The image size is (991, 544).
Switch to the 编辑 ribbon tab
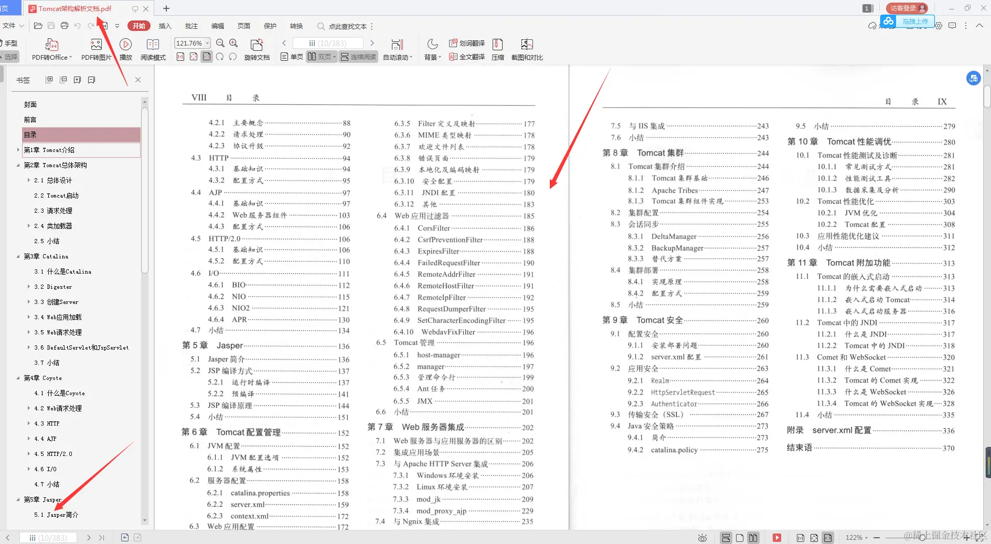tap(218, 26)
